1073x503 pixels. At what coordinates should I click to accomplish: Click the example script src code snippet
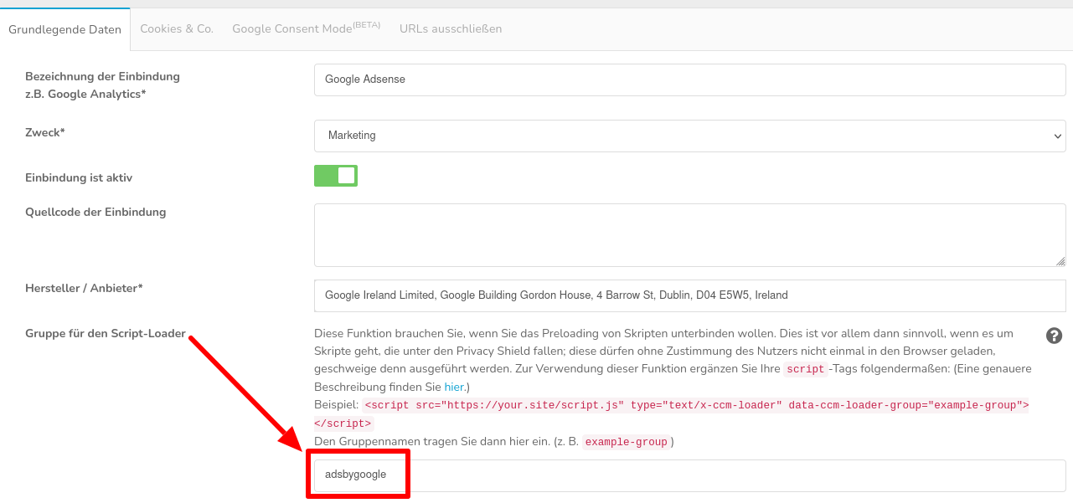[x=696, y=405]
